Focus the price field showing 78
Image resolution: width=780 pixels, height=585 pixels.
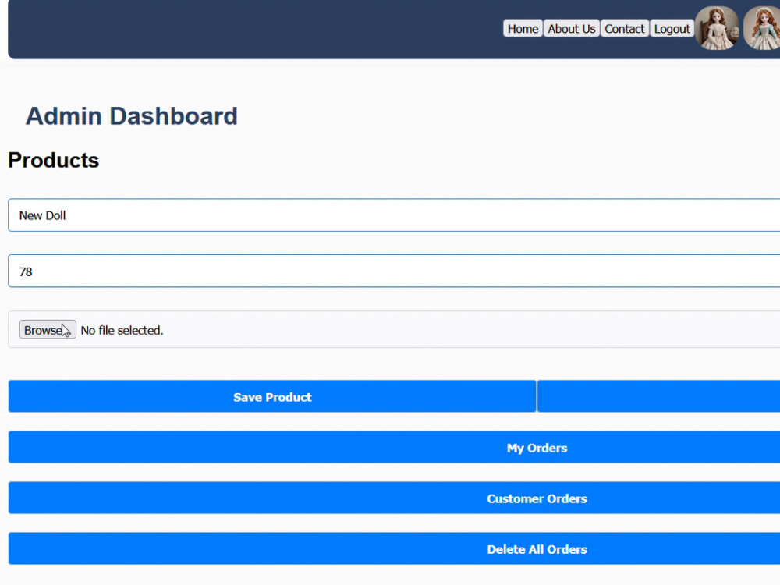[x=394, y=271]
